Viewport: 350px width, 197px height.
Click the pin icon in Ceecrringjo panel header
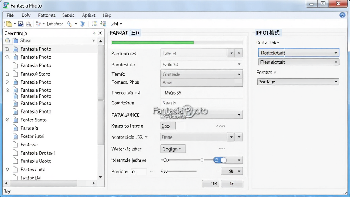click(x=94, y=33)
